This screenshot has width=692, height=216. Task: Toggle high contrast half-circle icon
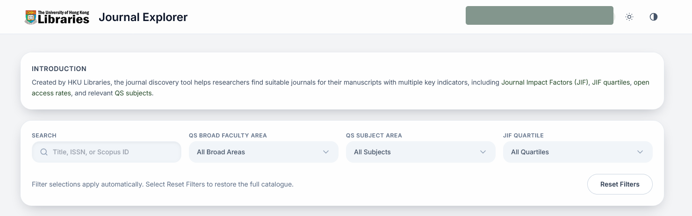(654, 17)
